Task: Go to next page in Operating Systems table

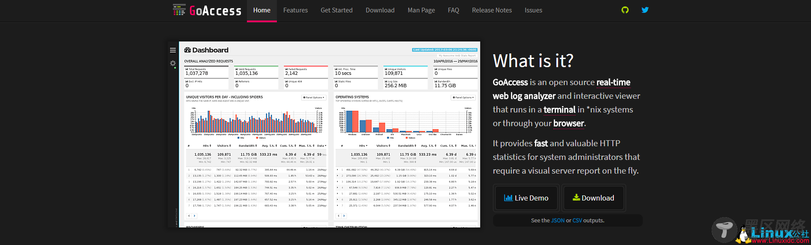Action: 344,216
